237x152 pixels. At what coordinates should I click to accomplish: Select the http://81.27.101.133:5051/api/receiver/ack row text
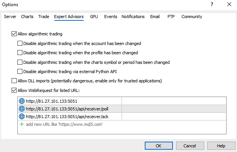67,117
